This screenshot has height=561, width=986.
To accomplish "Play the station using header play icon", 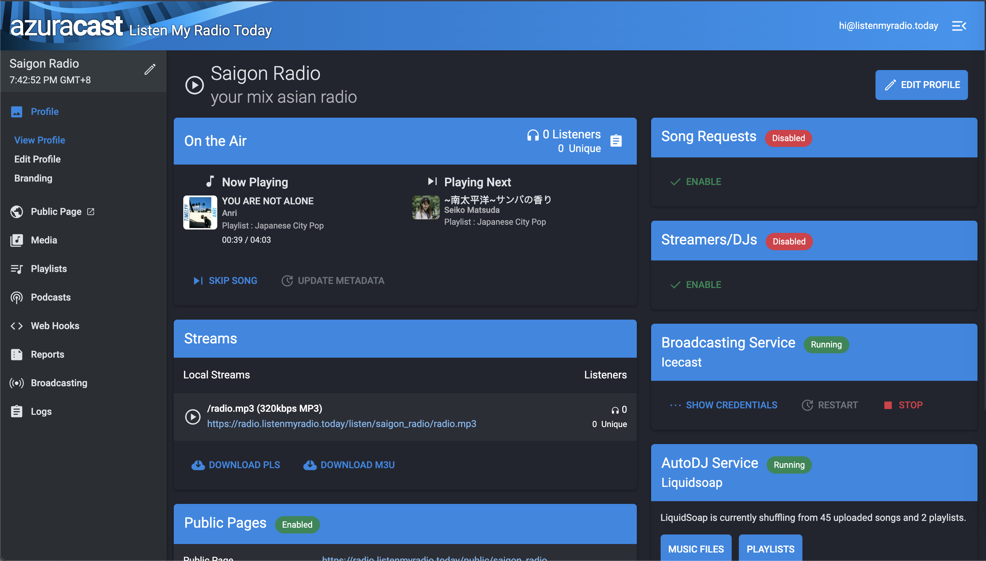I will tap(194, 85).
